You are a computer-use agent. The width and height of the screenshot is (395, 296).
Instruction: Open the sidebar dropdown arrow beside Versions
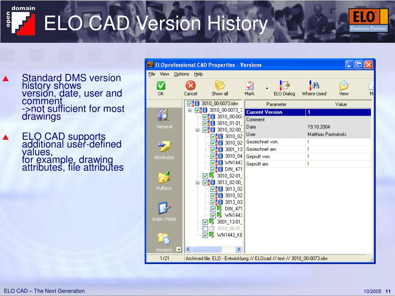pos(179,249)
